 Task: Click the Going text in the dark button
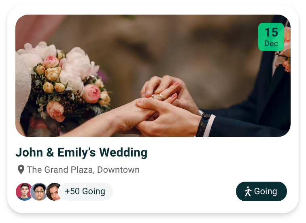tap(266, 191)
